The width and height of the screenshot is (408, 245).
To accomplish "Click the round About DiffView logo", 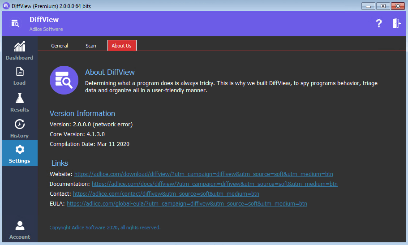I will pos(64,80).
